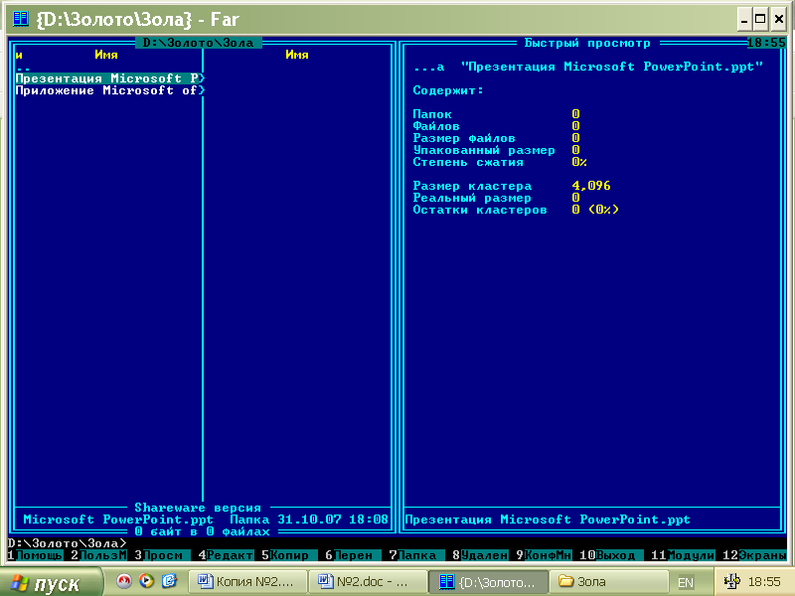Image resolution: width=795 pixels, height=596 pixels.
Task: Go to parent folder entry ".."
Action: (23, 67)
